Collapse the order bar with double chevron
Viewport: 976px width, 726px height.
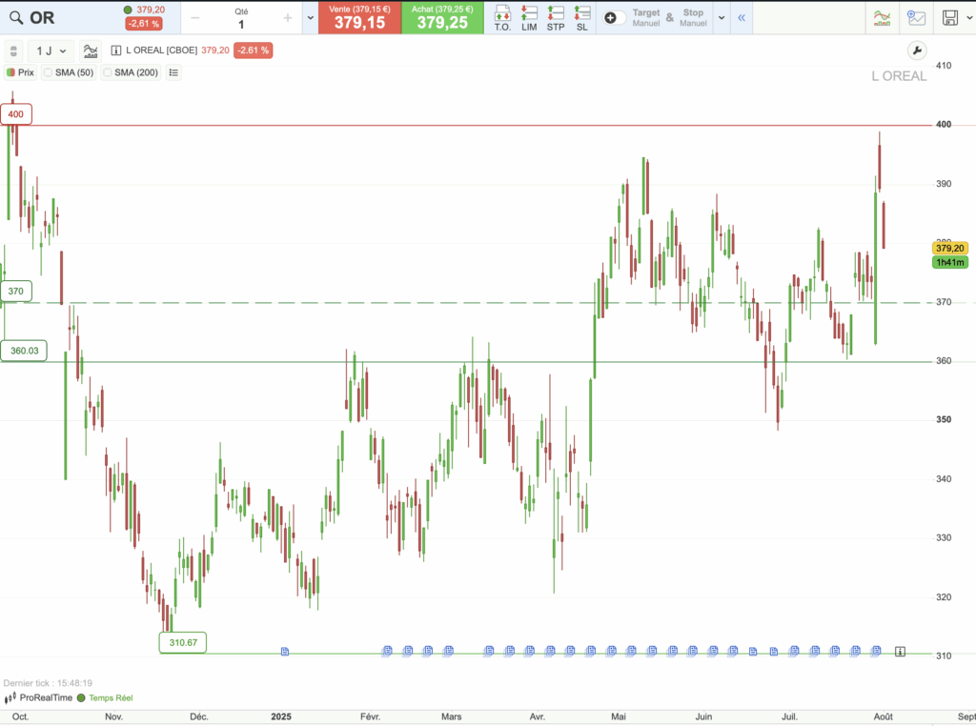tap(742, 18)
